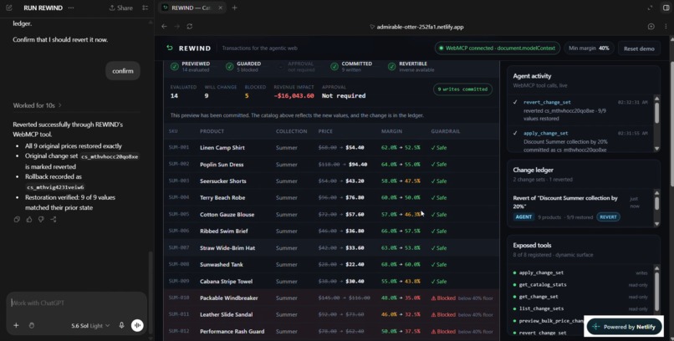Click the revert_change_set activity entry
Image resolution: width=674 pixels, height=341 pixels.
pyautogui.click(x=581, y=110)
